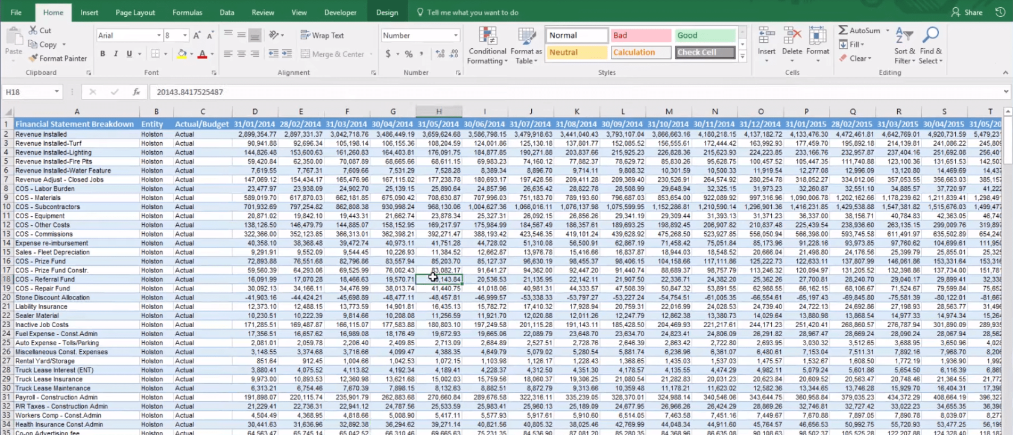This screenshot has width=1013, height=435.
Task: Click Decrease Decimal icon
Action: (455, 54)
